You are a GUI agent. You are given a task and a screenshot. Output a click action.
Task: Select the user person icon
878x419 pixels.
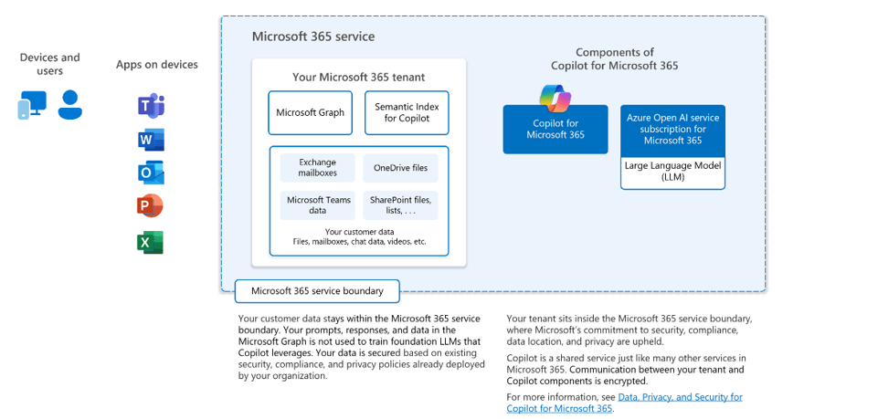[x=69, y=105]
